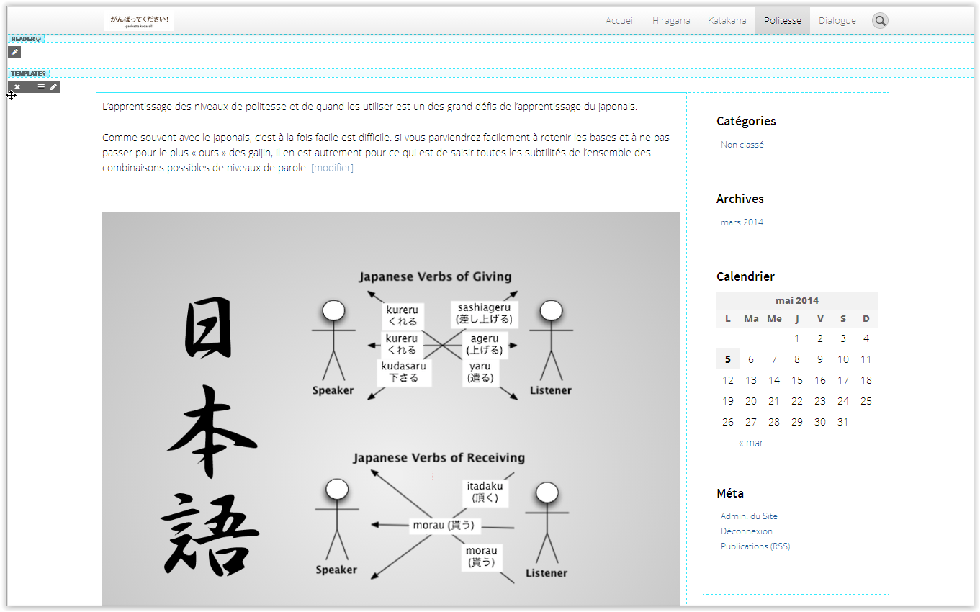Click paragraph starting "L'apprentissage des niveaux"
This screenshot has height=612, width=980.
370,107
